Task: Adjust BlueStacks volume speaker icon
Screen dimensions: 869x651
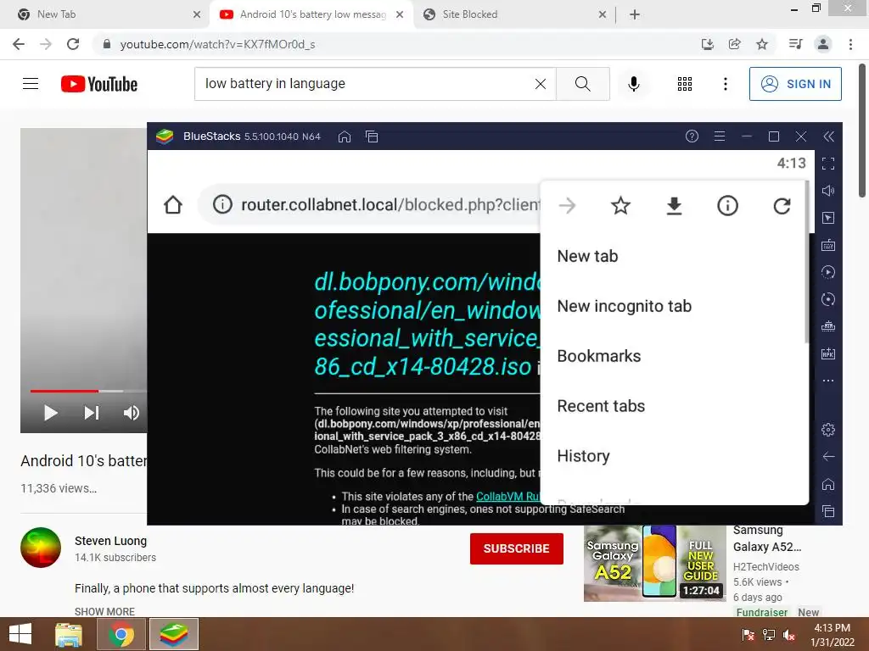Action: (x=828, y=191)
